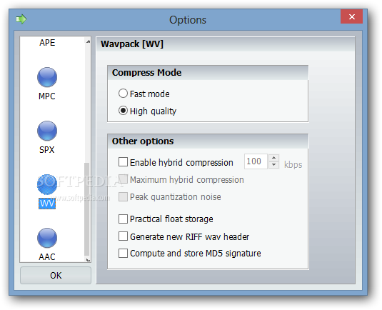
Task: Click the APE format label
Action: [x=47, y=43]
